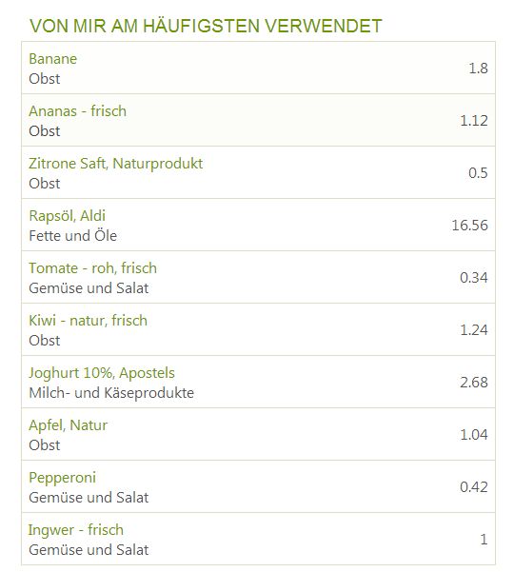Select the Pepperoni food link
Image resolution: width=514 pixels, height=572 pixels.
pos(63,478)
